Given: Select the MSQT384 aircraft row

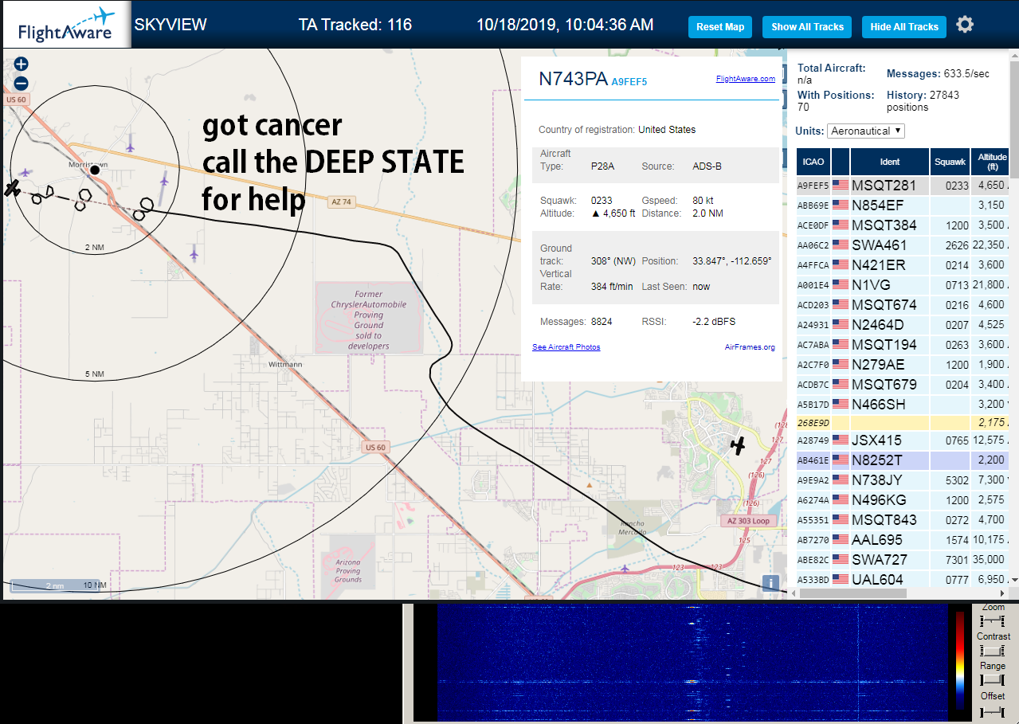Looking at the screenshot, I should click(903, 225).
